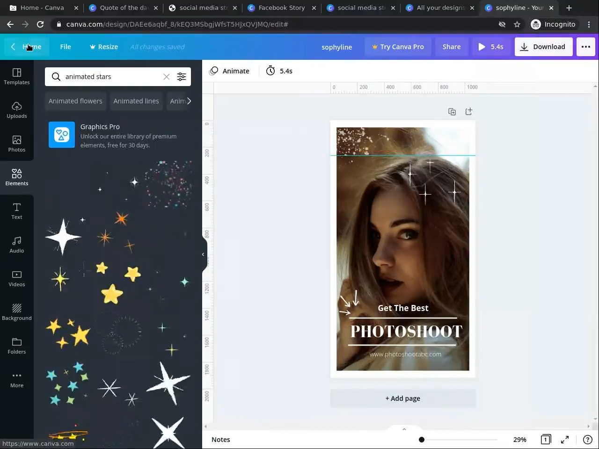The height and width of the screenshot is (449, 599).
Task: Open the File menu
Action: (x=66, y=47)
